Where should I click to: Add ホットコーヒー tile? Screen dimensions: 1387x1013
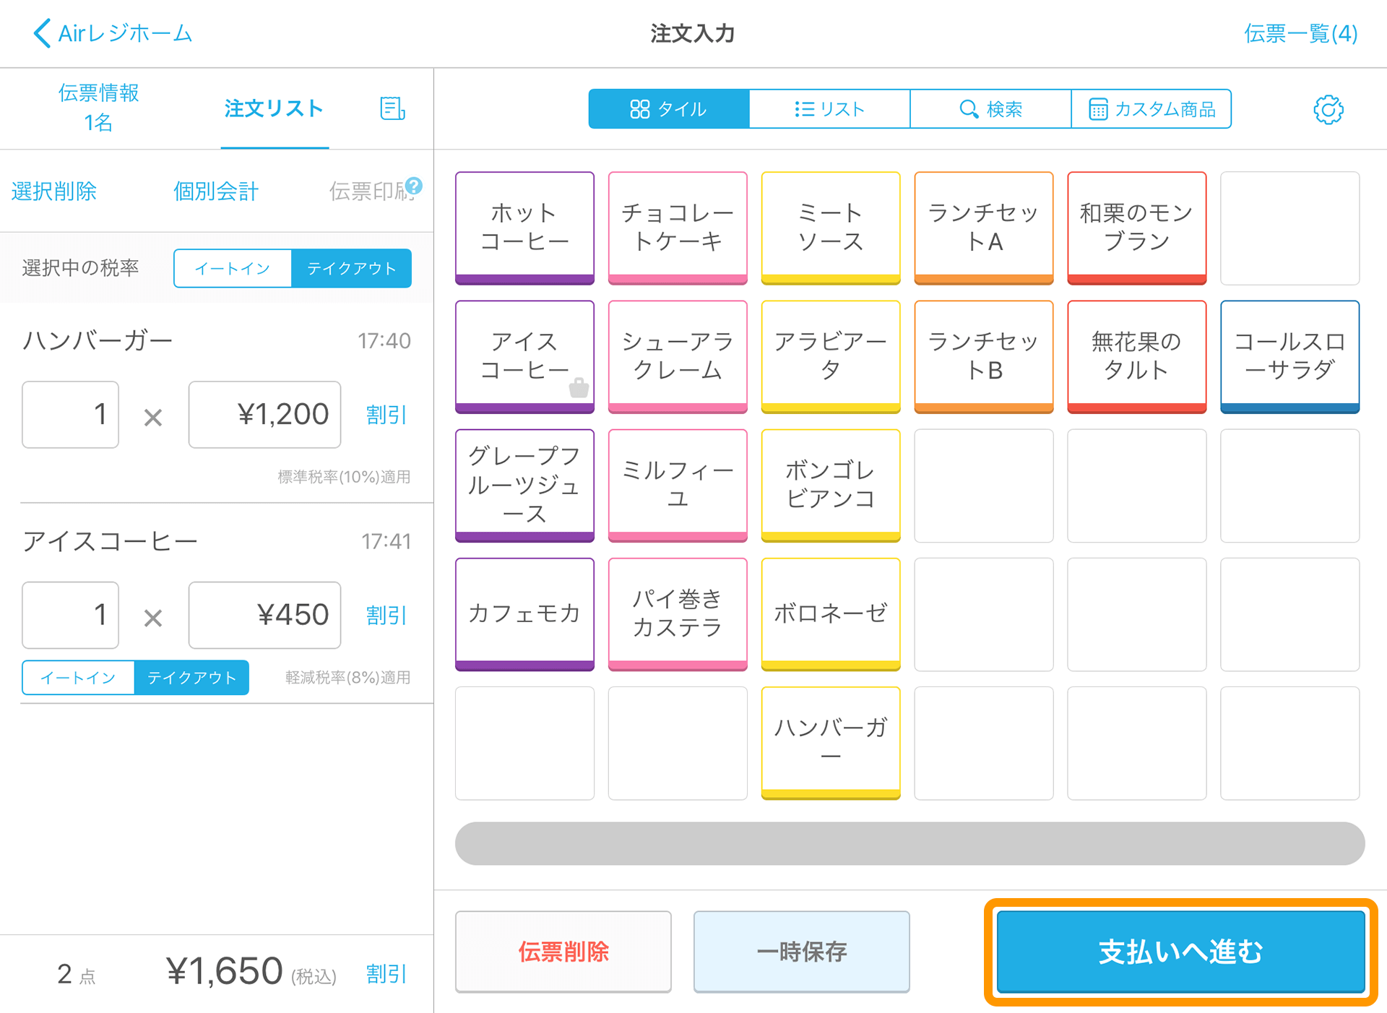[x=525, y=228]
